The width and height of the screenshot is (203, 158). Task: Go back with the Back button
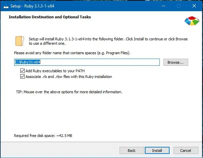point(132,151)
